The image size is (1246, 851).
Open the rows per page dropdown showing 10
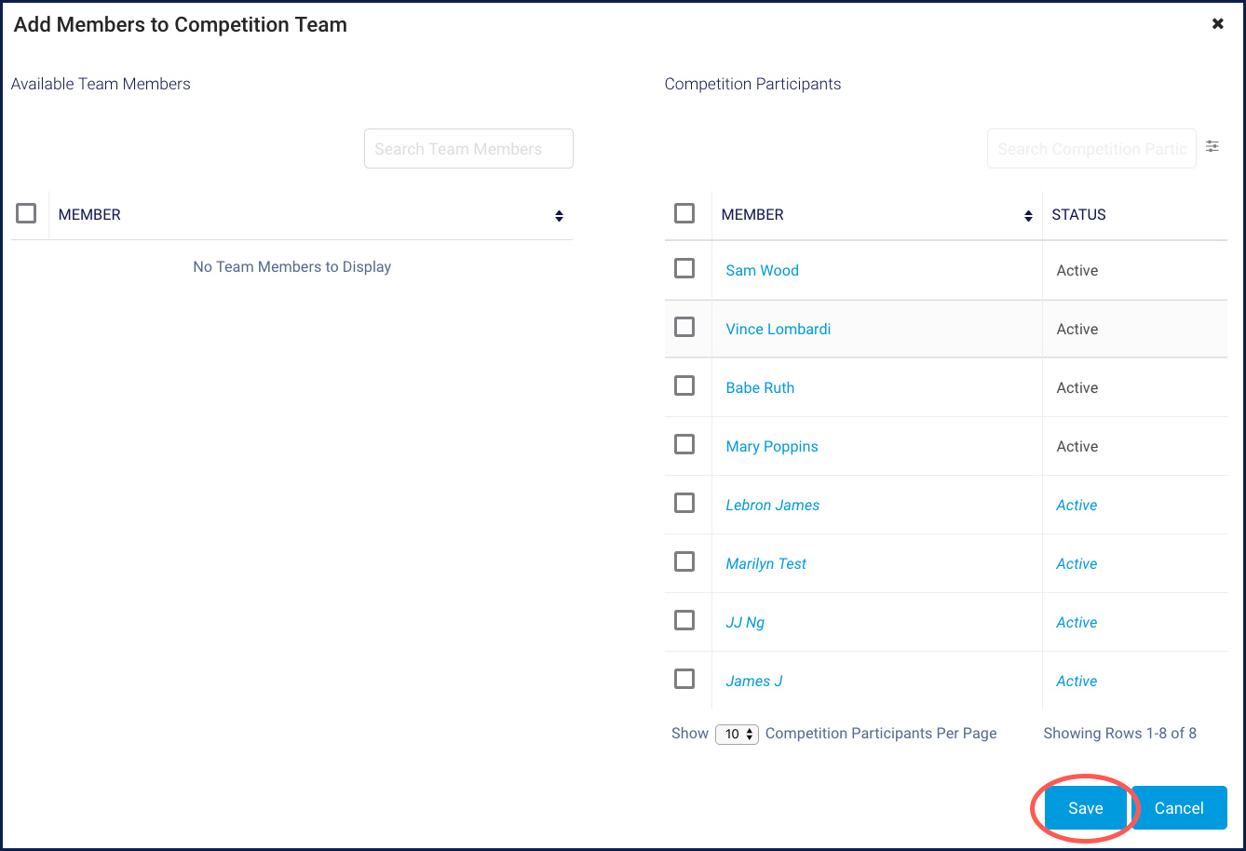click(x=737, y=734)
